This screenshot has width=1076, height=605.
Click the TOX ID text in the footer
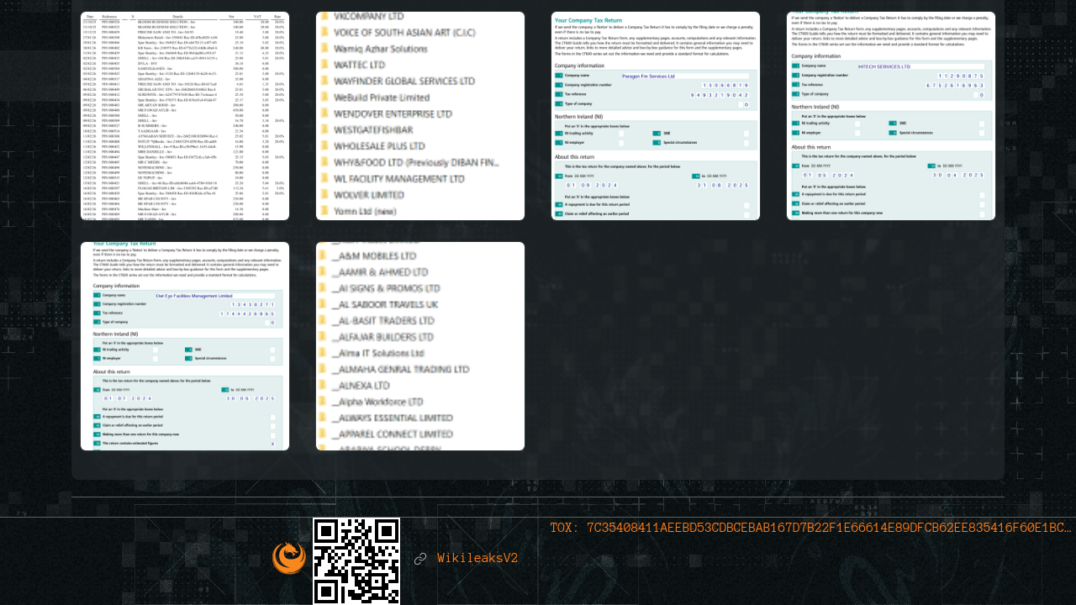point(810,528)
